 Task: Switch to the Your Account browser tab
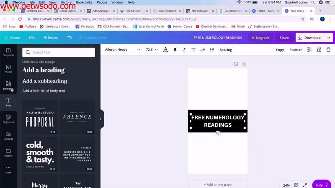click(x=167, y=11)
